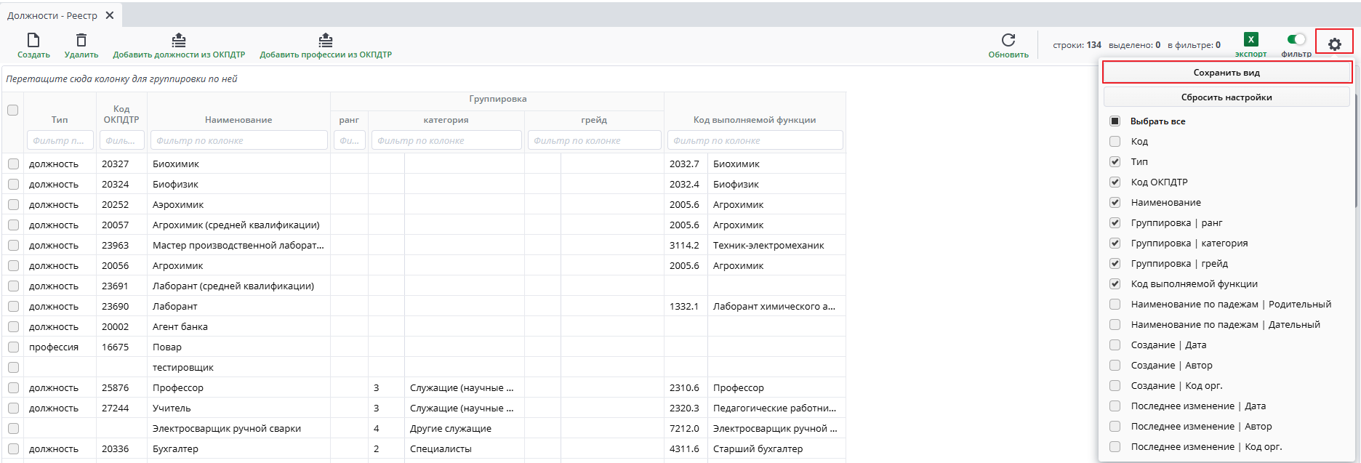Close the Должности - Реестр tab
Screen dimensions: 1361x463
point(110,15)
